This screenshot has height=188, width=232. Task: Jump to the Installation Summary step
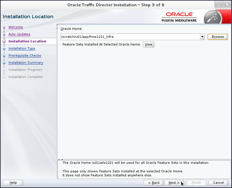26,63
